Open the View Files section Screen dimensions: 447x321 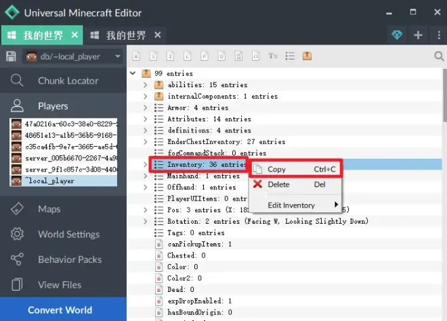[x=63, y=285]
